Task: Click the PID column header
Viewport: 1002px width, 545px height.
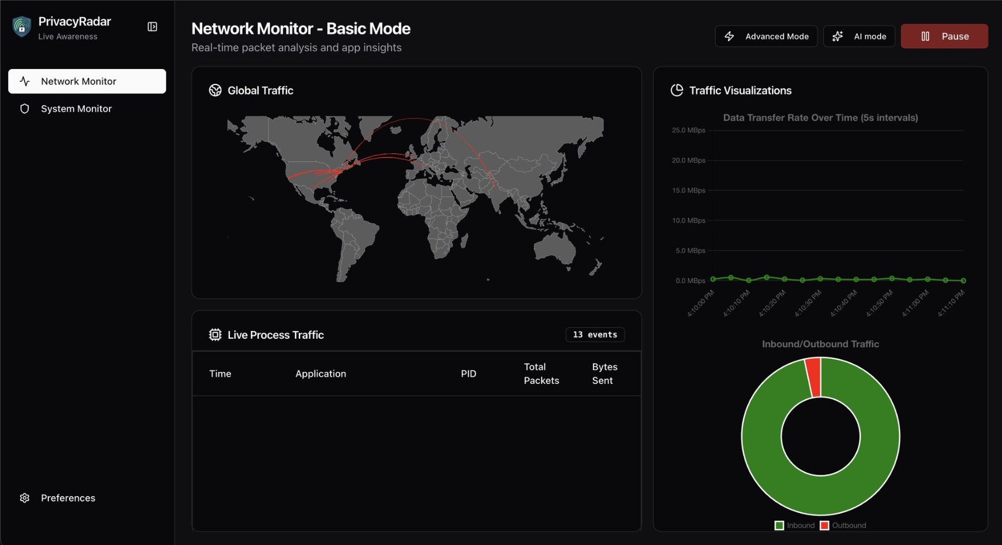Action: coord(468,374)
